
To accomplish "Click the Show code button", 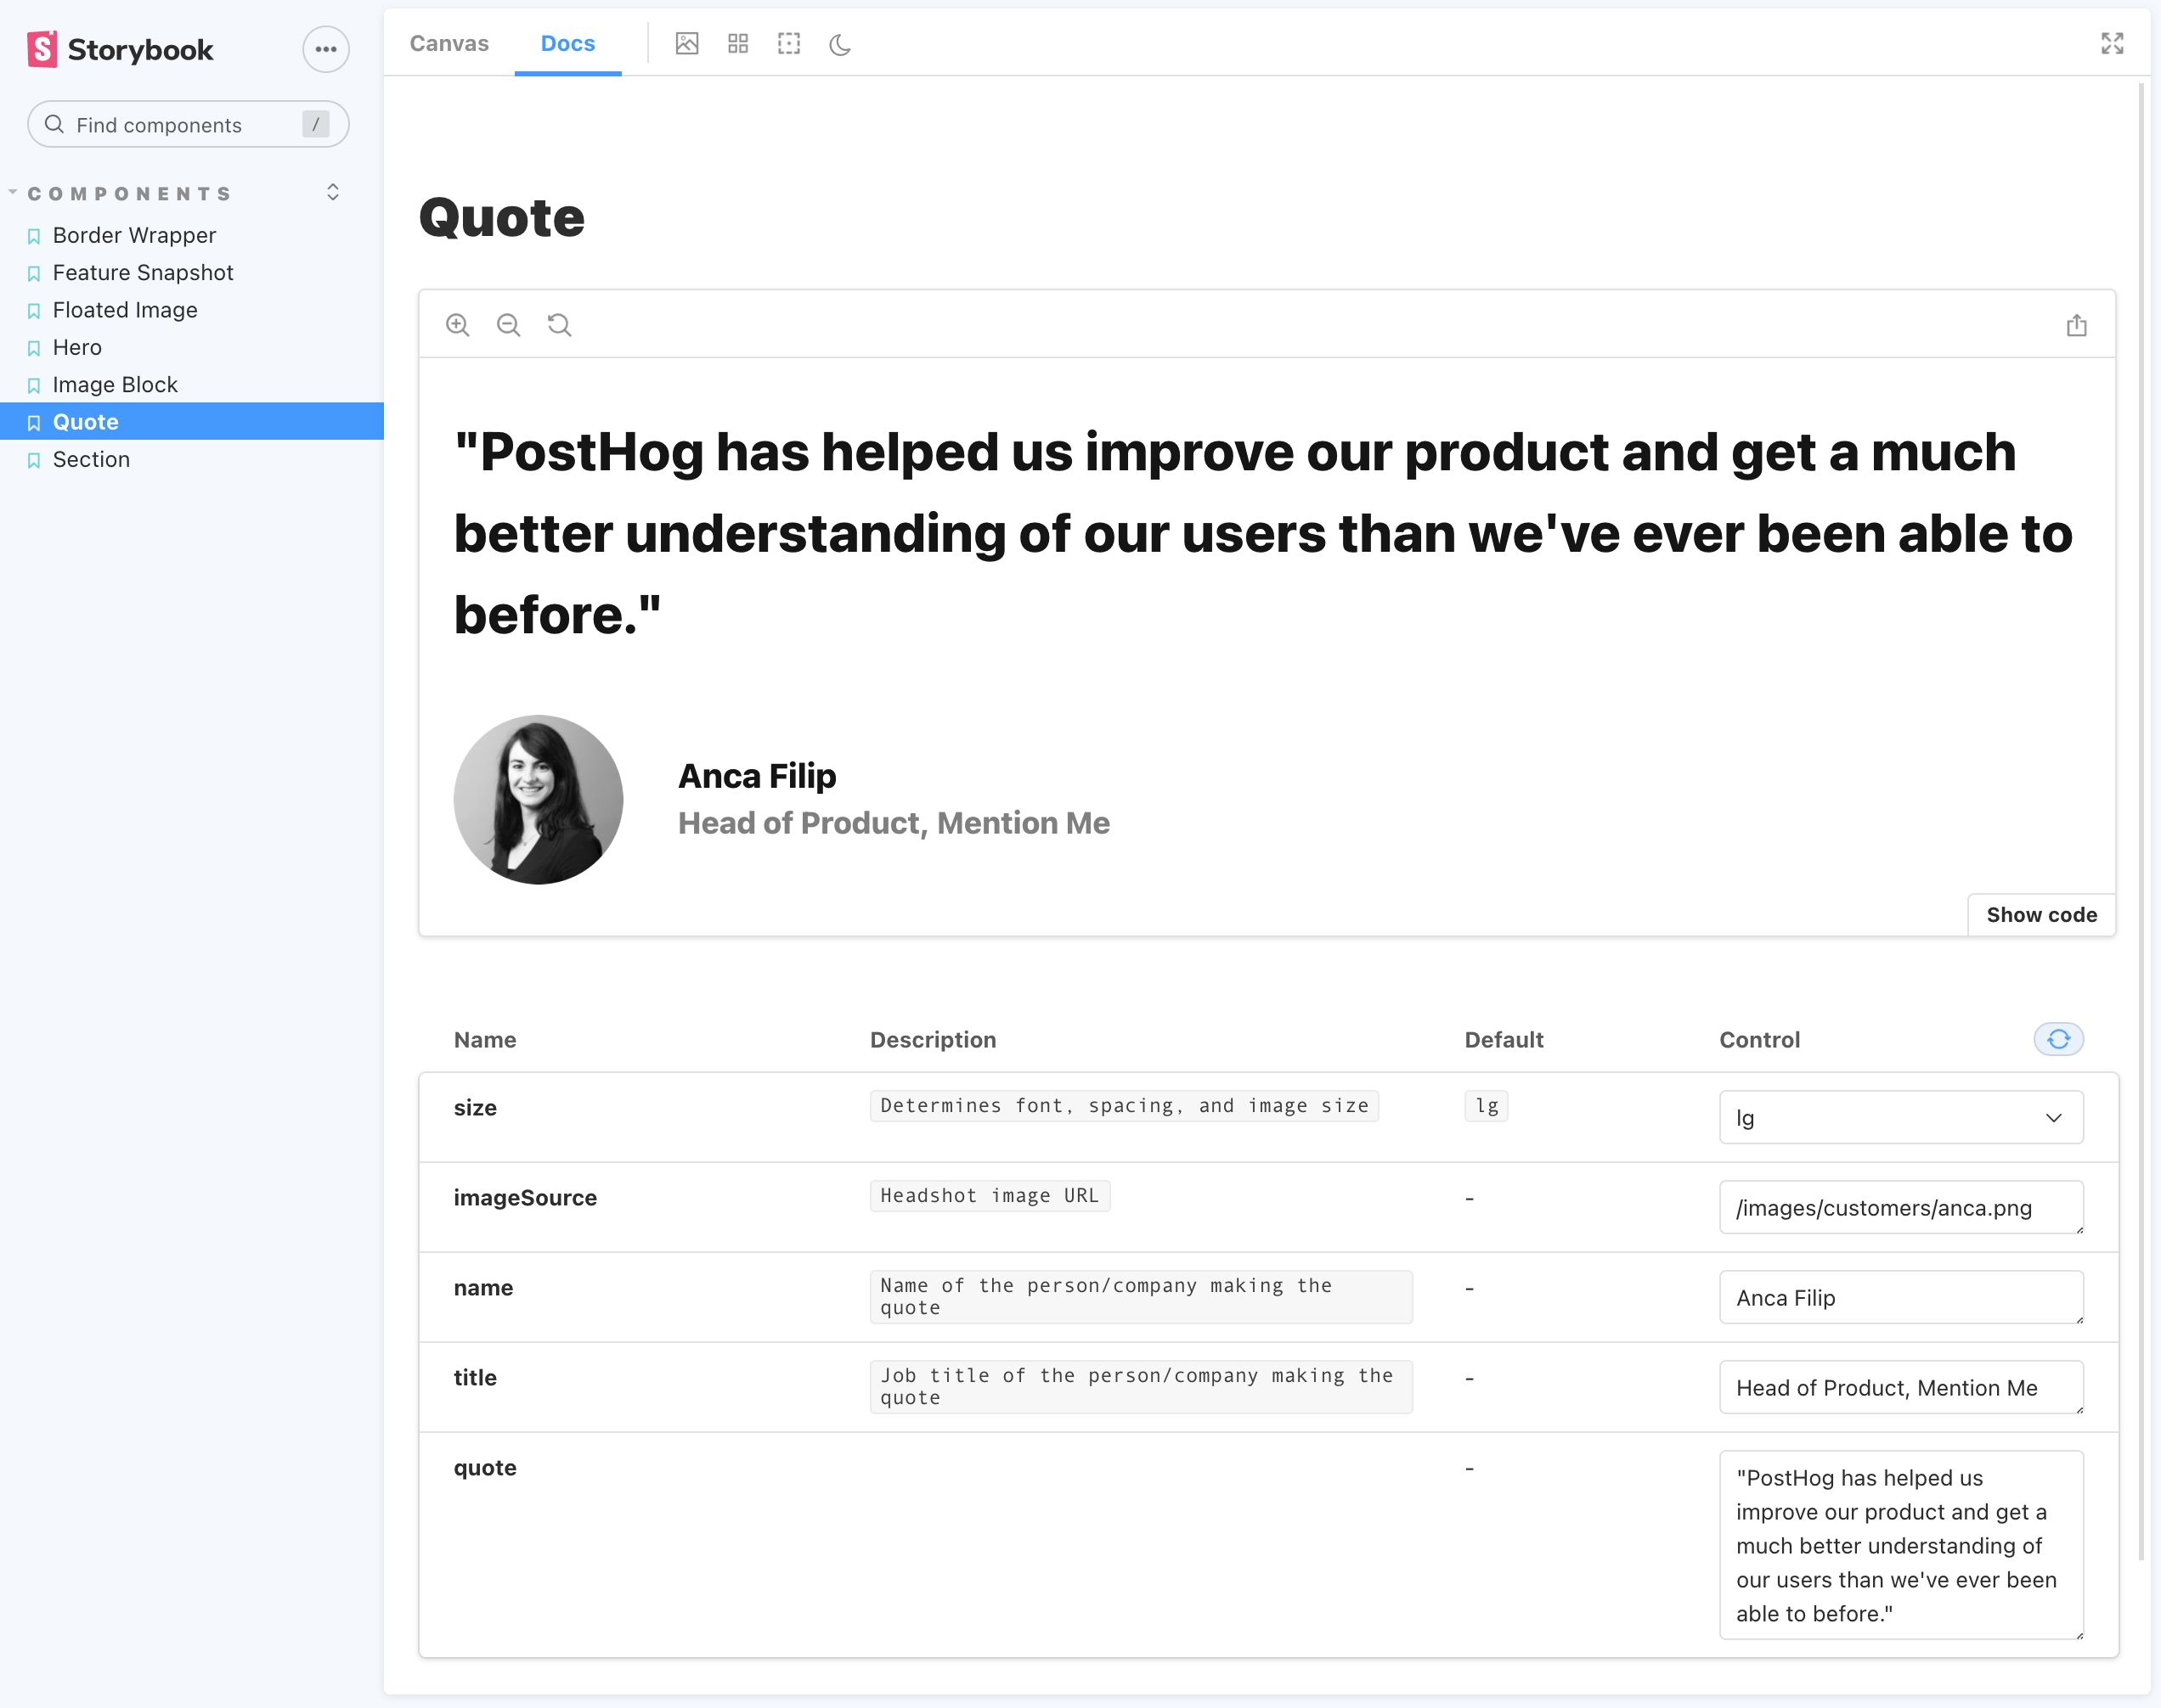I will pos(2040,914).
